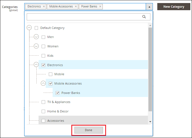This screenshot has height=138, width=192.
Task: Collapse the Electronics category node
Action: pyautogui.click(x=36, y=64)
